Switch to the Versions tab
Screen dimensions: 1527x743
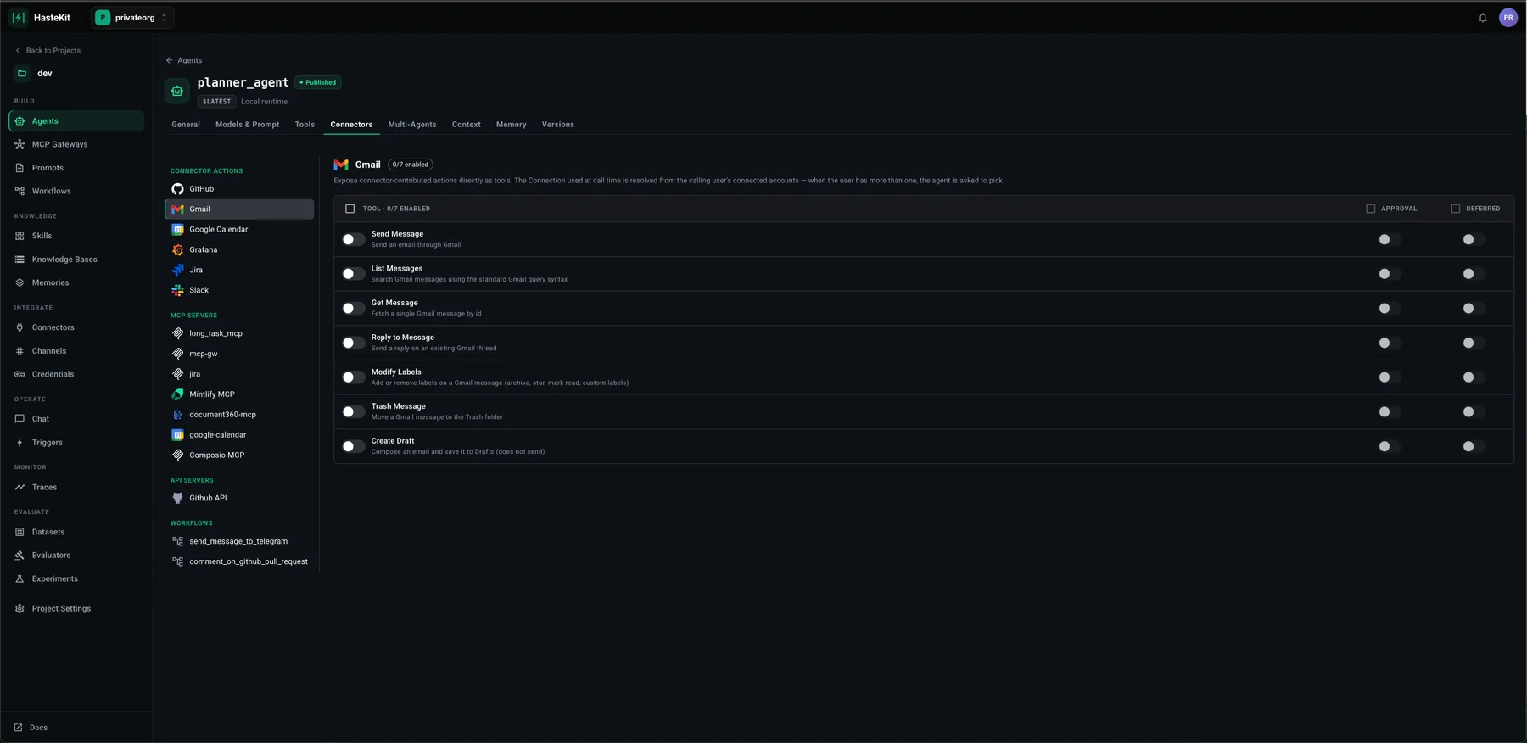[x=557, y=125]
